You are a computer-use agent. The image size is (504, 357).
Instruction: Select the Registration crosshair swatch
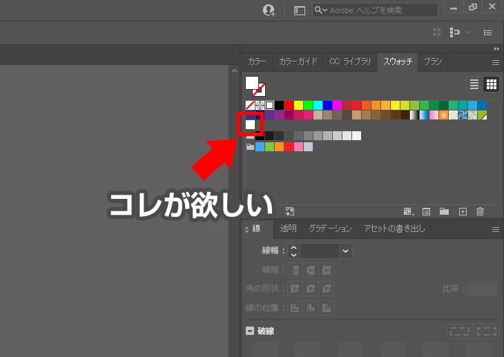click(x=260, y=106)
